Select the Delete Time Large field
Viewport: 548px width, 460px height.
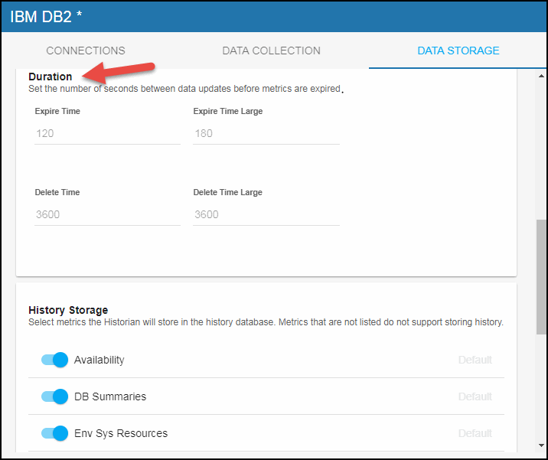point(266,214)
